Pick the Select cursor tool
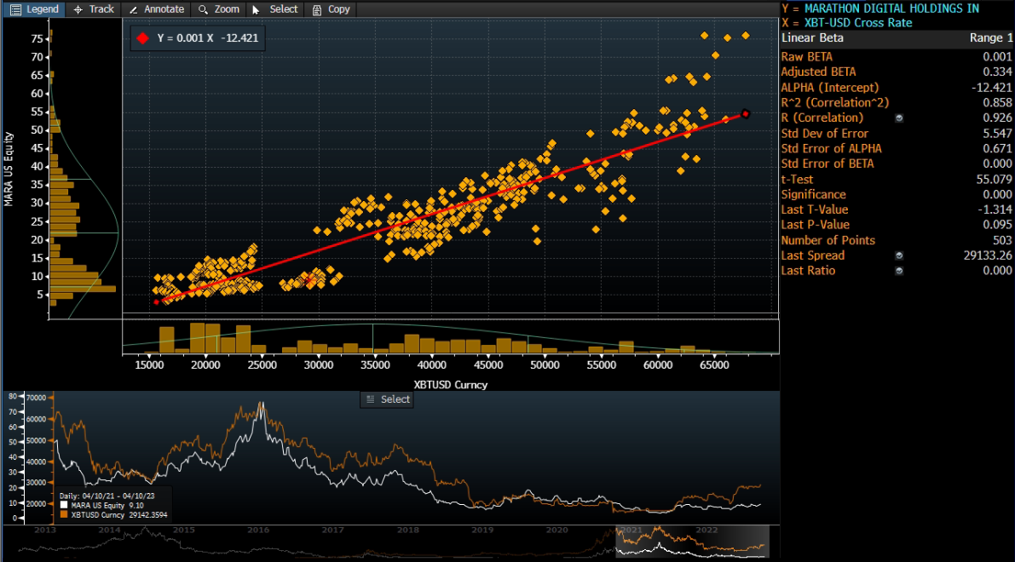The image size is (1015, 562). 275,9
